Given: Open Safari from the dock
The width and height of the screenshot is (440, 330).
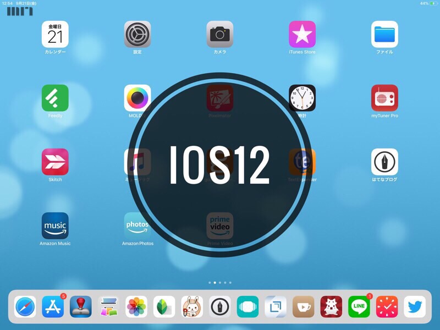Looking at the screenshot, I should (25, 307).
